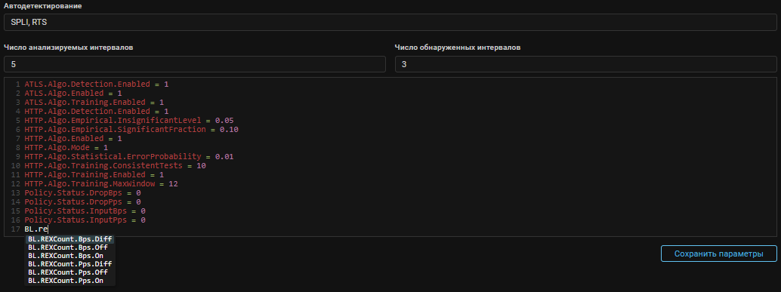Select BL.REXCount.Bps.Diff autocomplete suggestion
This screenshot has height=292, width=781.
69,239
